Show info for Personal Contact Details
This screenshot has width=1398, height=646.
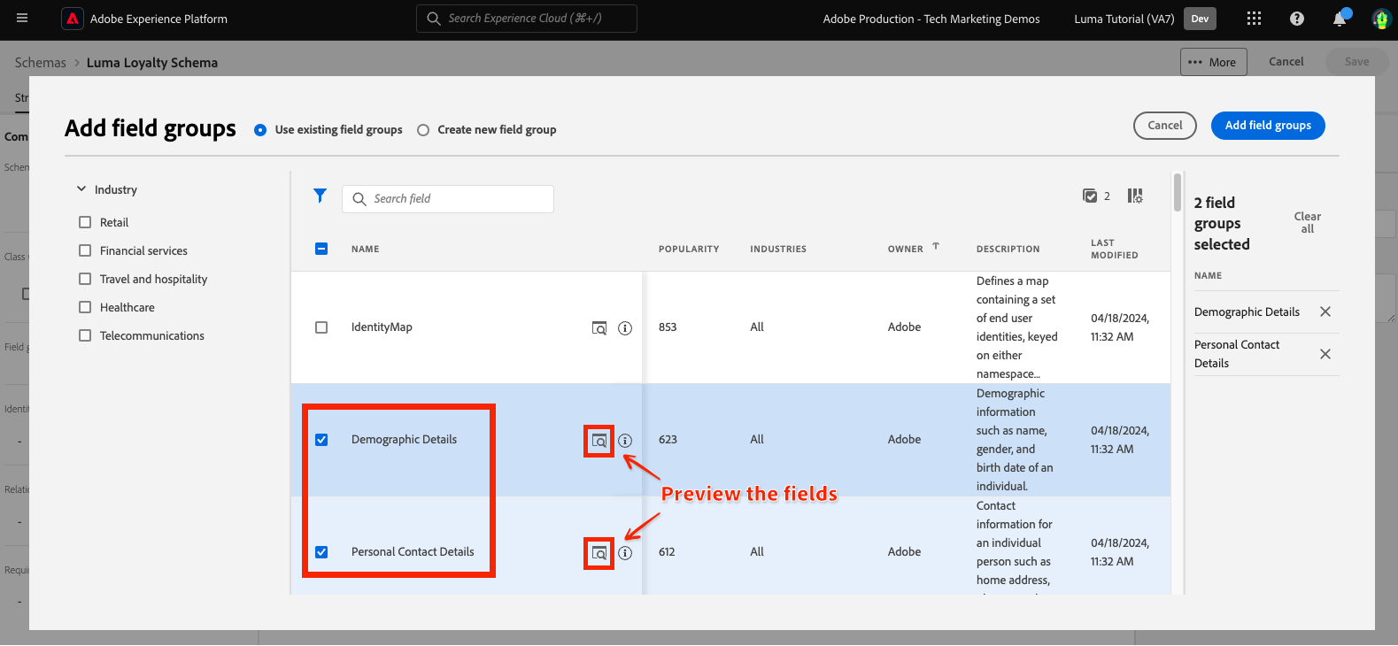tap(625, 553)
